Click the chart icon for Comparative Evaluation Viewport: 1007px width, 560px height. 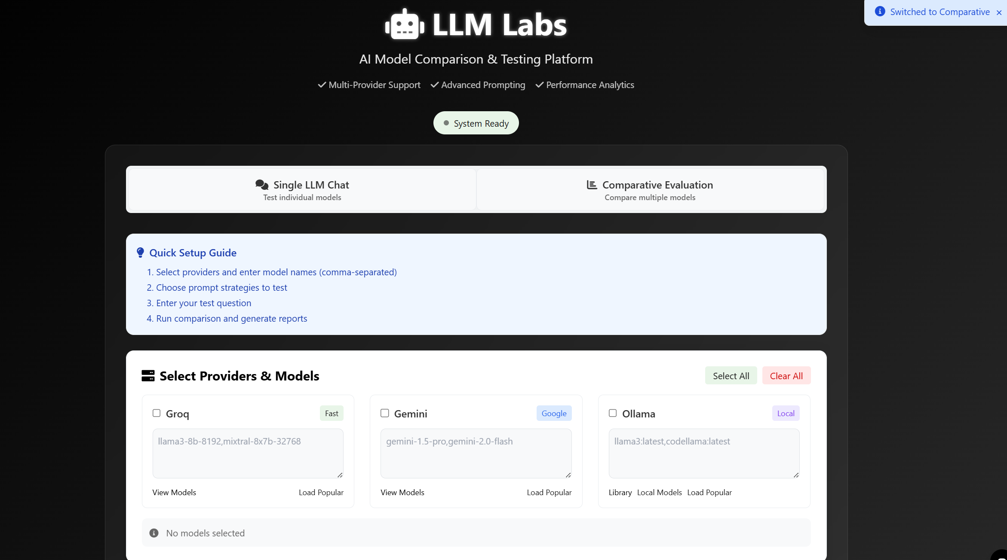(x=592, y=185)
